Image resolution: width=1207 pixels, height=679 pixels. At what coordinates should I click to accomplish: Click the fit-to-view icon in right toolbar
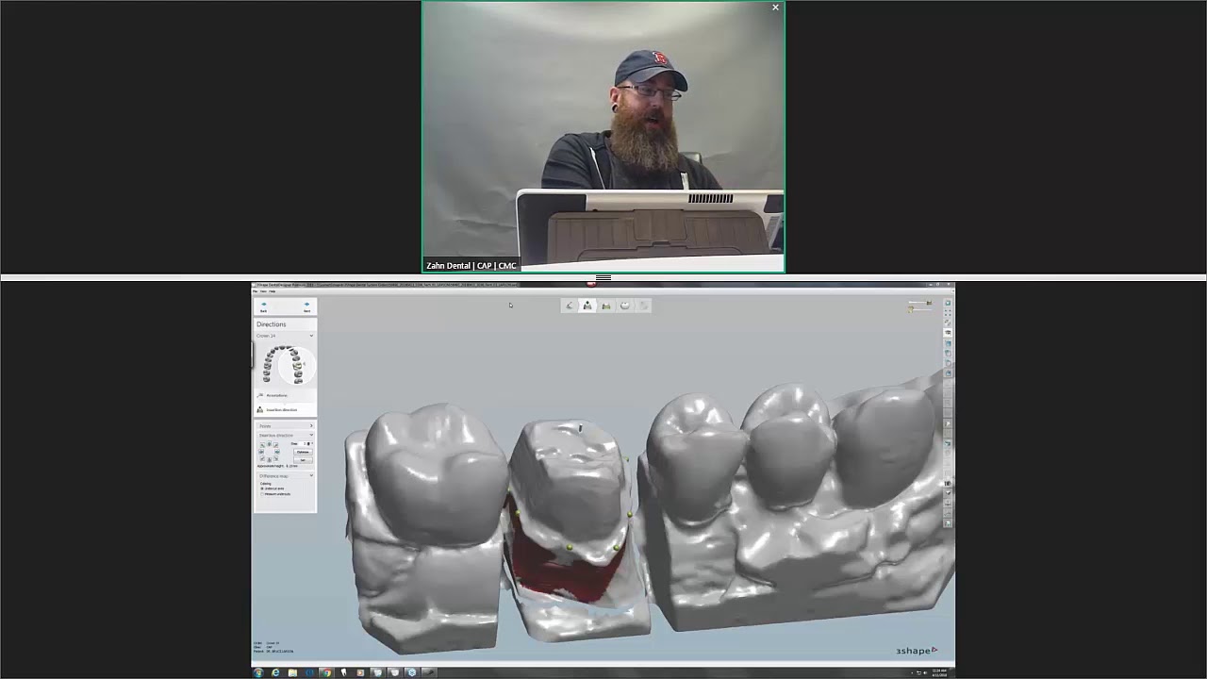(948, 313)
